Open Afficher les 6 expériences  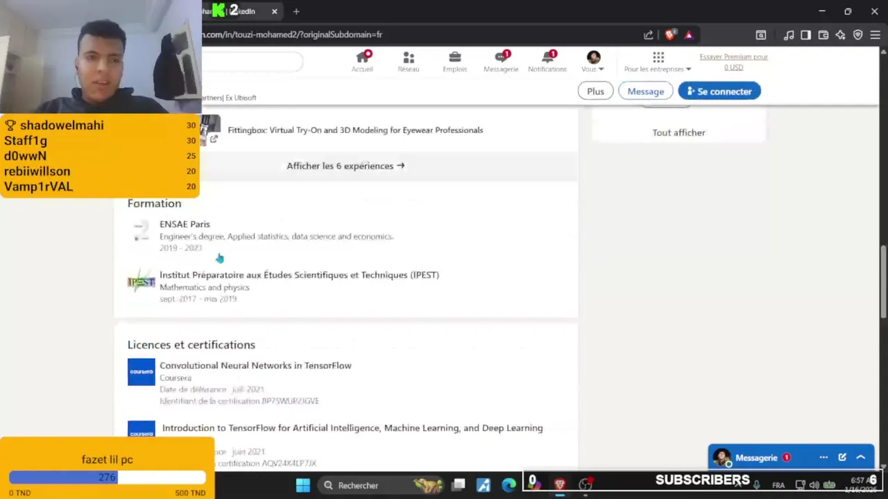(345, 166)
